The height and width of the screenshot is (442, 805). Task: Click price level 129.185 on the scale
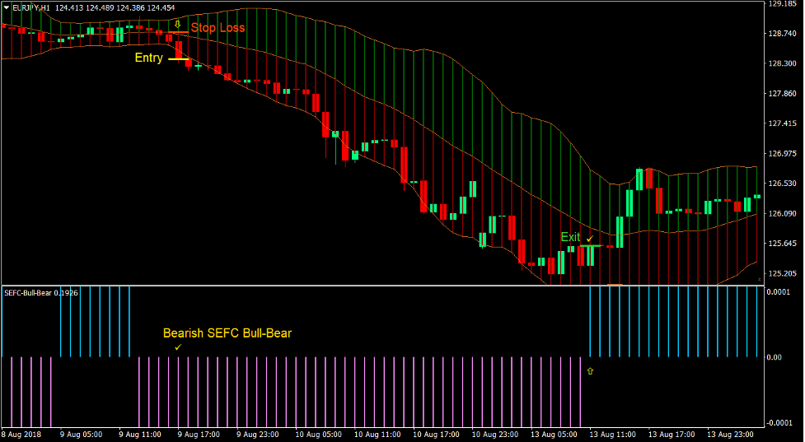pos(783,3)
